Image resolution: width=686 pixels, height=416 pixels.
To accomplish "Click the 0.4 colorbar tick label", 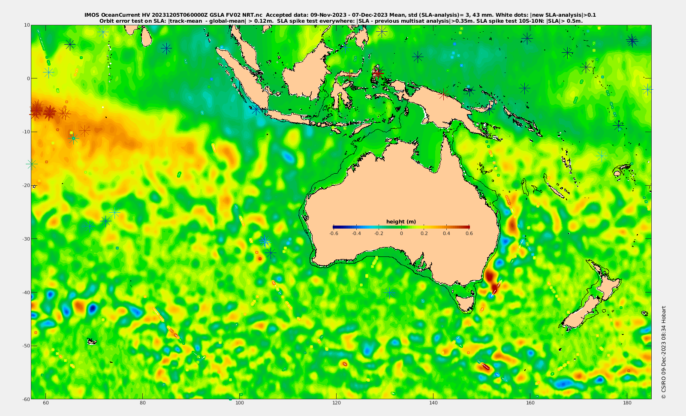I will (x=446, y=233).
